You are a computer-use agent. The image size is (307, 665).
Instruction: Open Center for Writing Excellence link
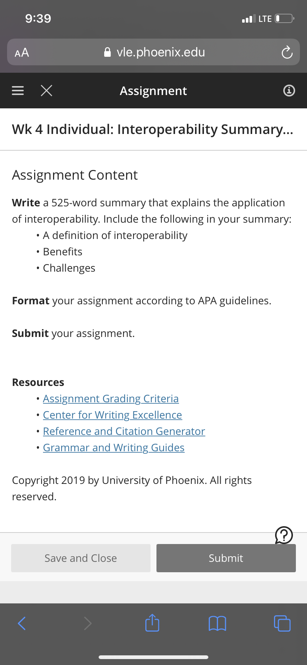pos(112,415)
